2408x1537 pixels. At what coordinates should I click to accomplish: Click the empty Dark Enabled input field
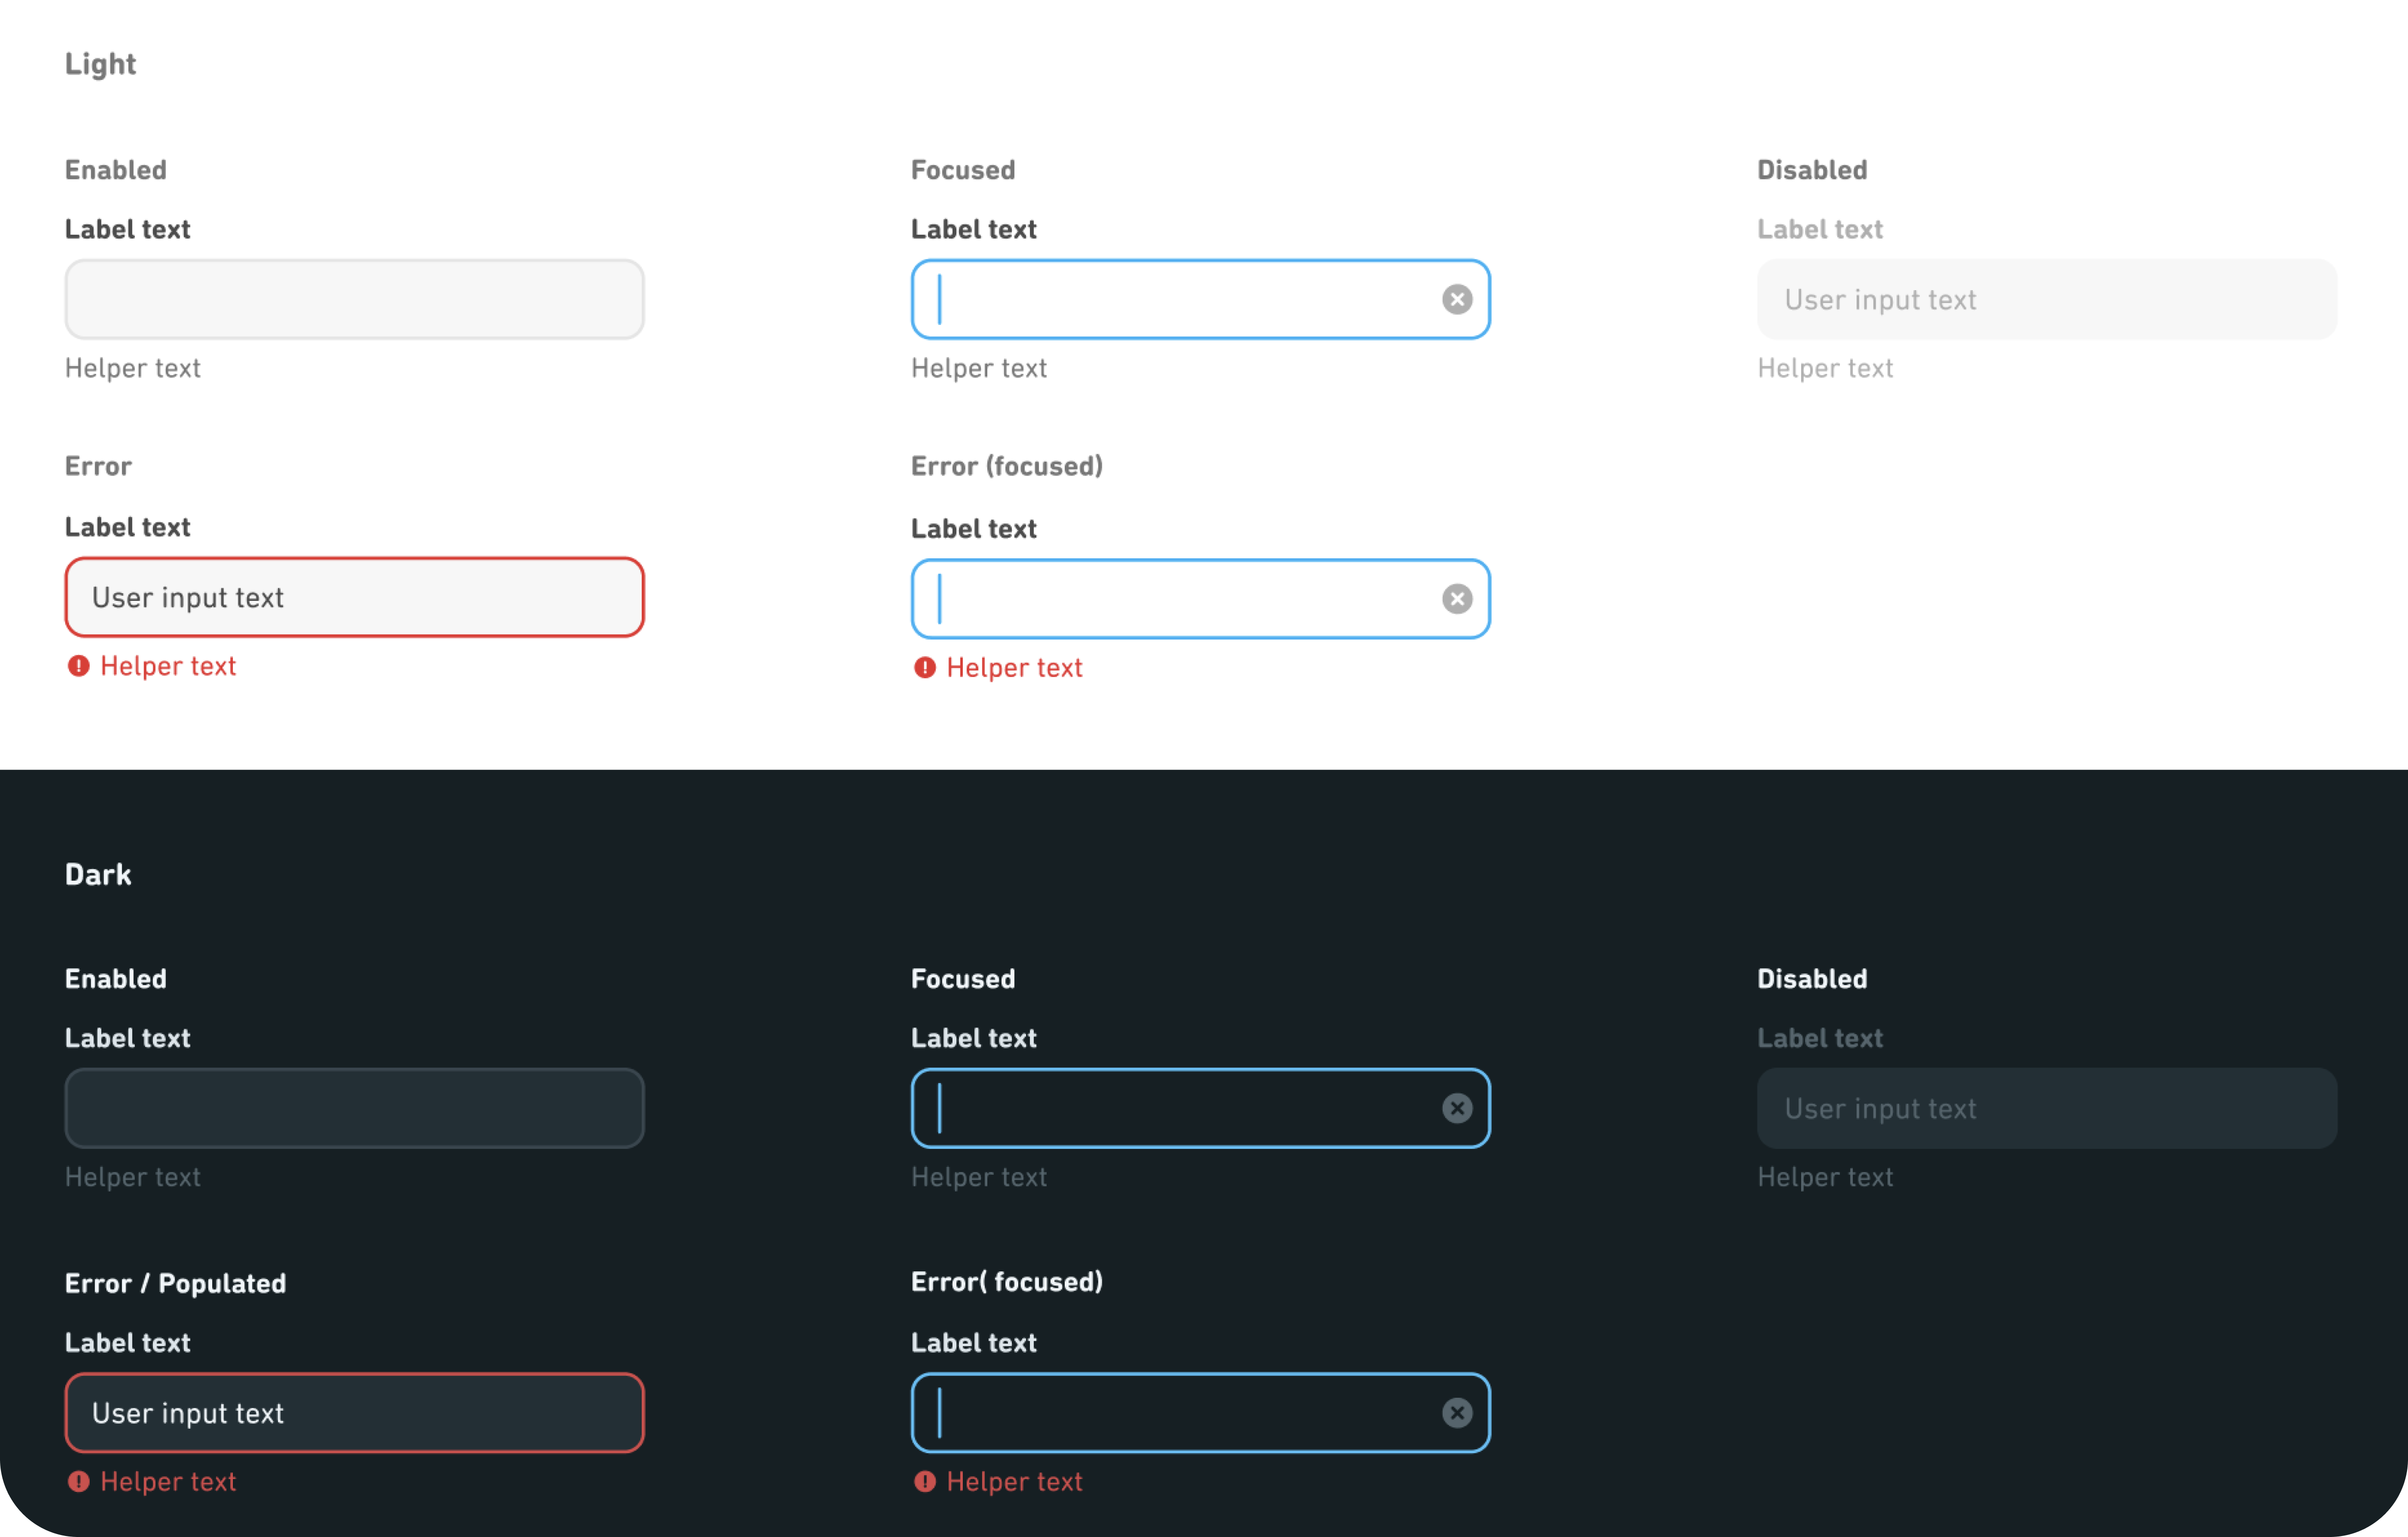tap(355, 1108)
